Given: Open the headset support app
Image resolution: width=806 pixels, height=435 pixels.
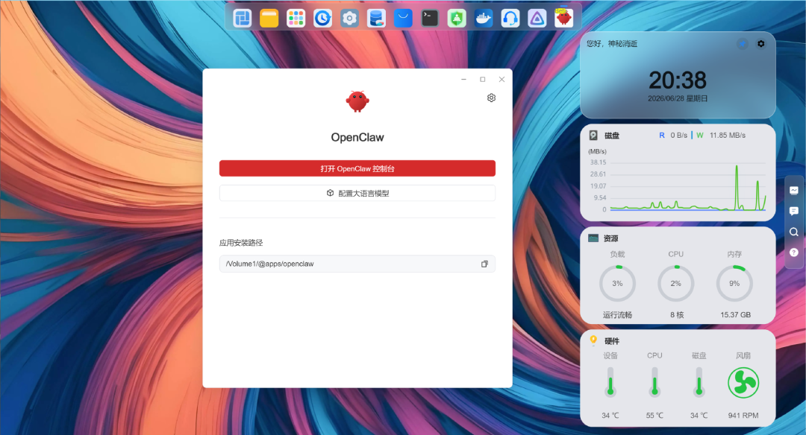Looking at the screenshot, I should click(510, 19).
